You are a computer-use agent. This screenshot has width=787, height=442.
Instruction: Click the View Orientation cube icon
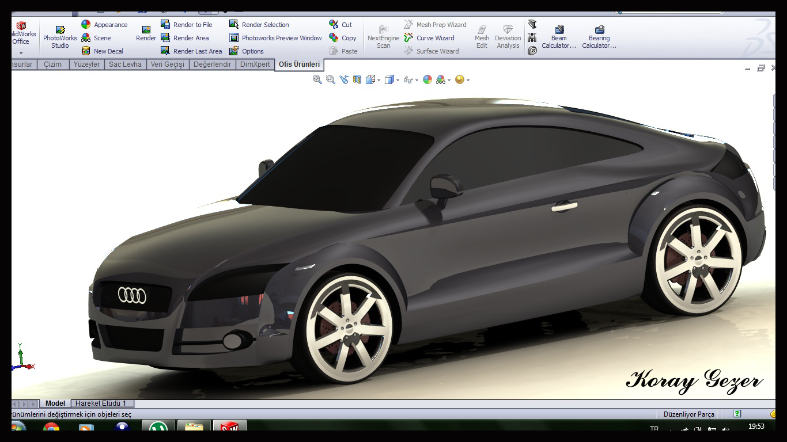click(370, 80)
